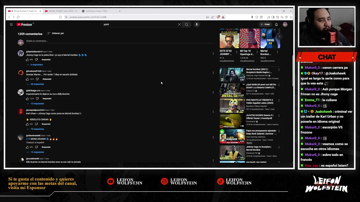The height and width of the screenshot is (202, 360).
Task: Dislike the @daichisilver6613 comment
Action: point(36,60)
